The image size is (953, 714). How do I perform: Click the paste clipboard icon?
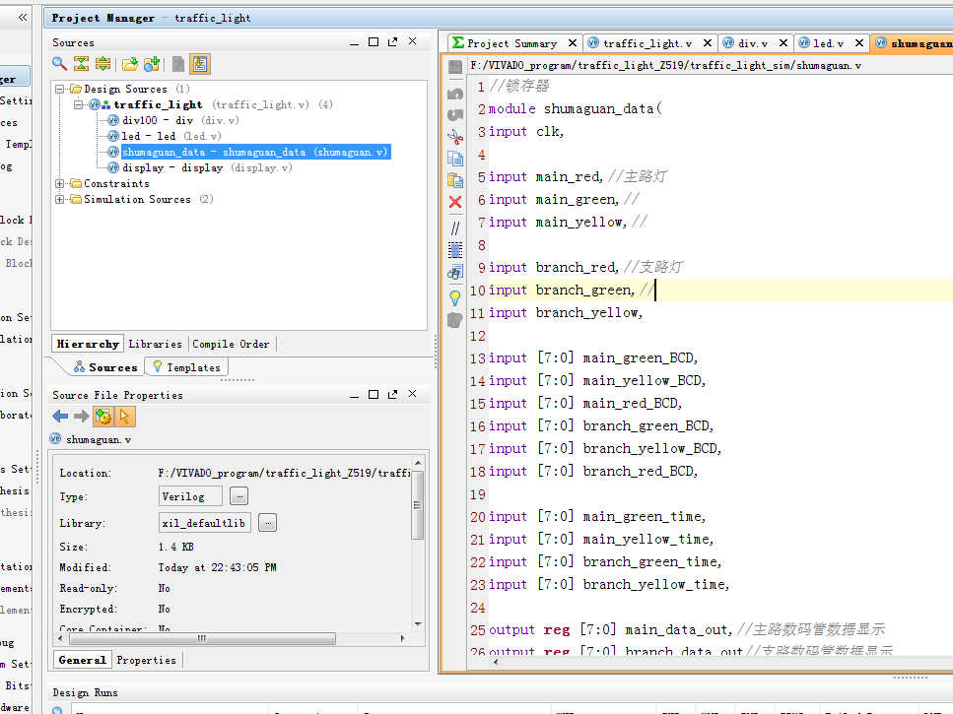click(455, 179)
